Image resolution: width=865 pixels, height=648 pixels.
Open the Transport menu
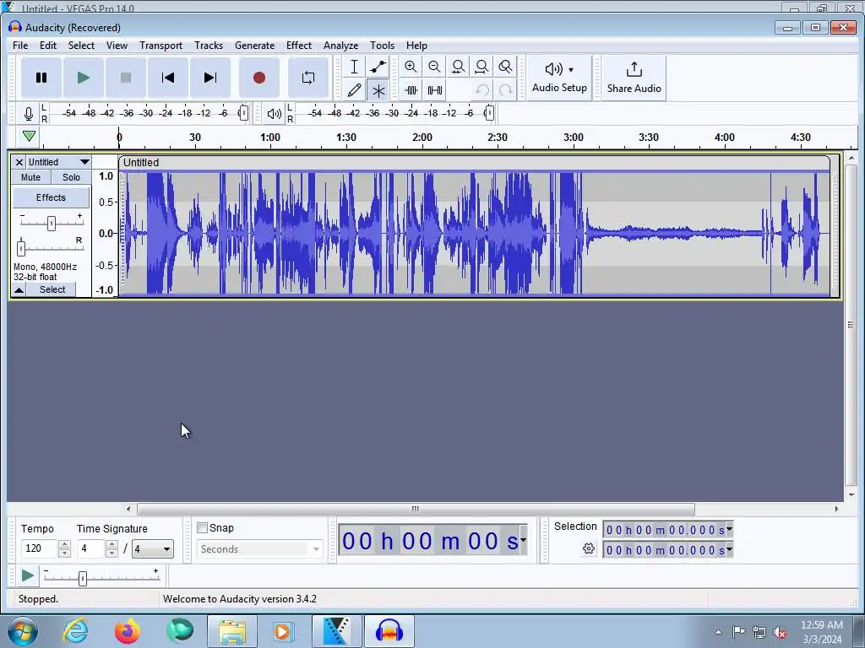pyautogui.click(x=160, y=46)
